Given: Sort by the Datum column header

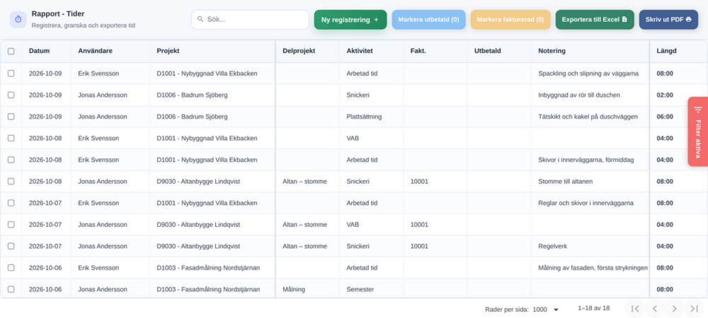Looking at the screenshot, I should coord(39,51).
